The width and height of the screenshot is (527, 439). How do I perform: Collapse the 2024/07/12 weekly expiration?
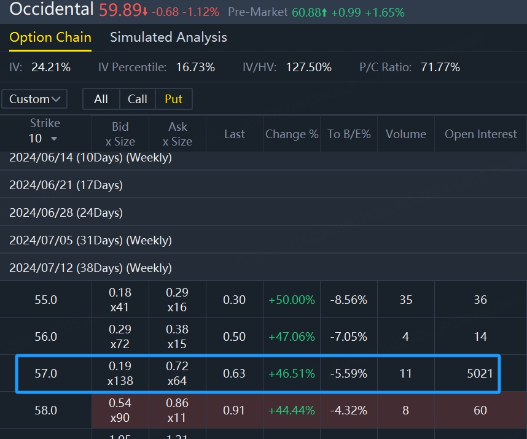pos(90,268)
